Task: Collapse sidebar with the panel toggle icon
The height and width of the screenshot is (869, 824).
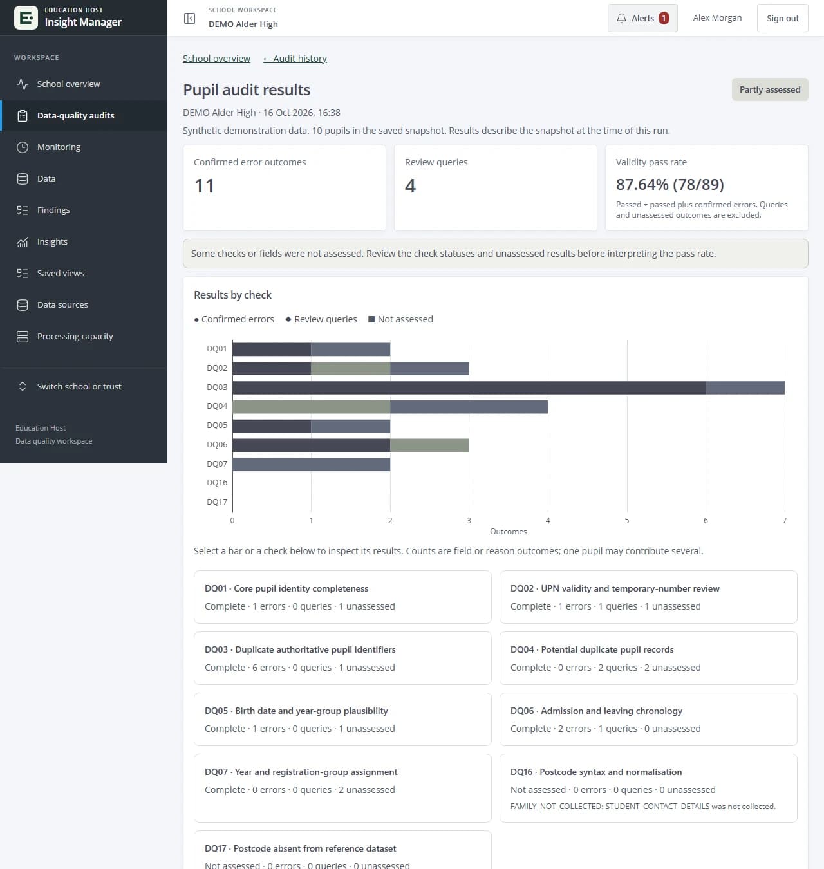Action: [189, 18]
